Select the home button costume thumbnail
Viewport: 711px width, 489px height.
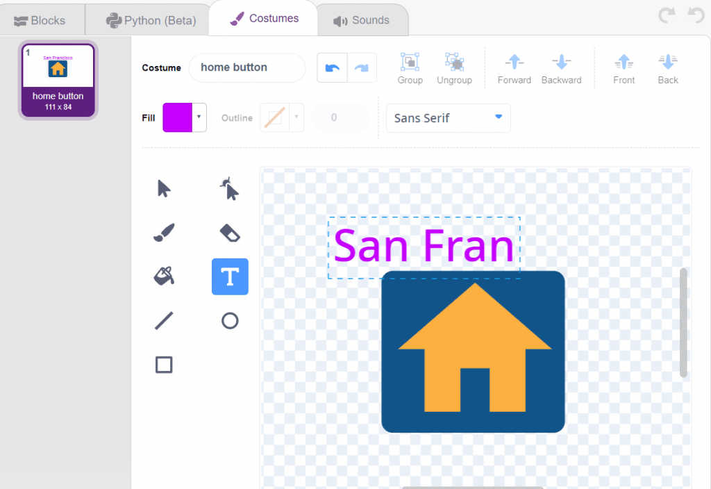[58, 81]
